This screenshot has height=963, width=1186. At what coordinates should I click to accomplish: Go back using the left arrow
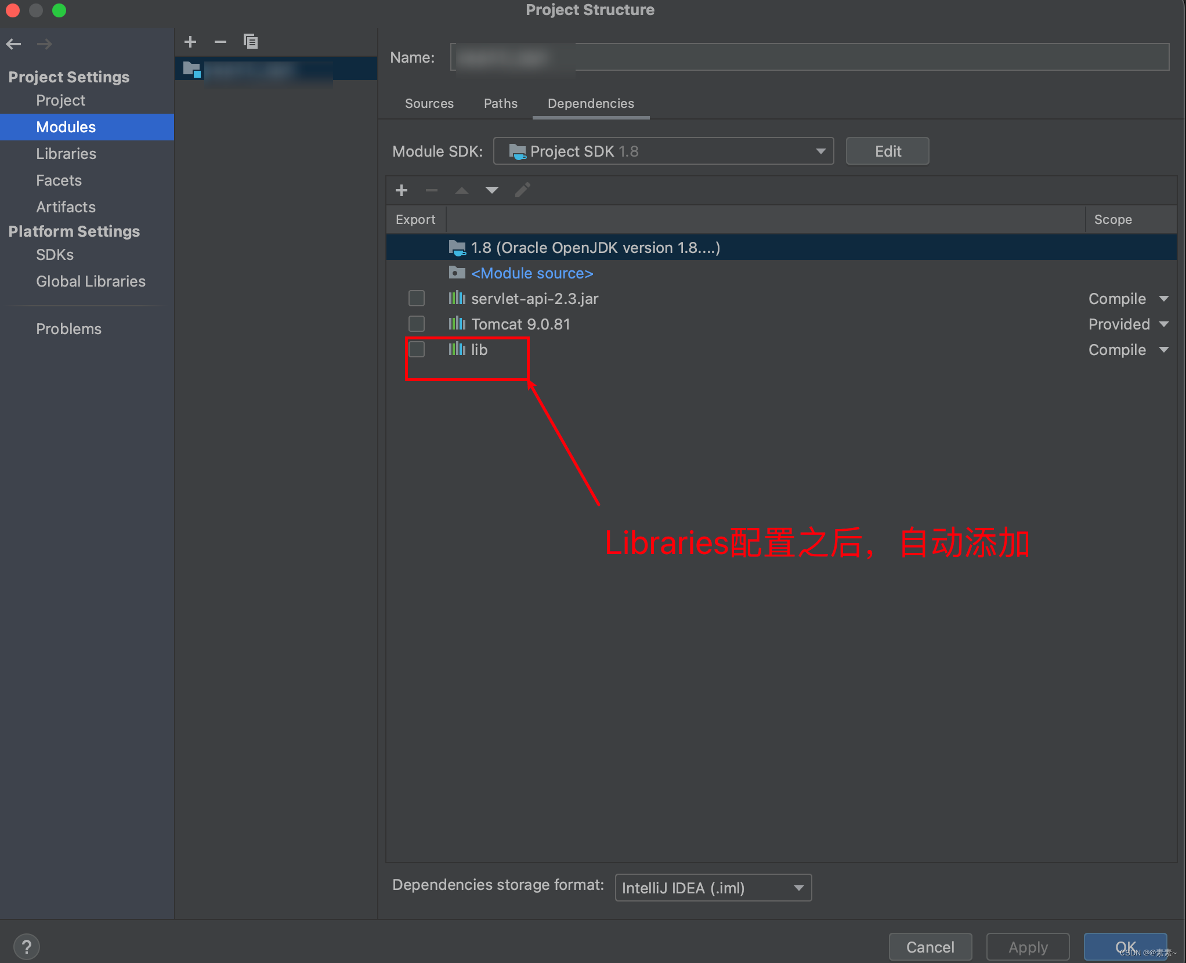click(13, 44)
